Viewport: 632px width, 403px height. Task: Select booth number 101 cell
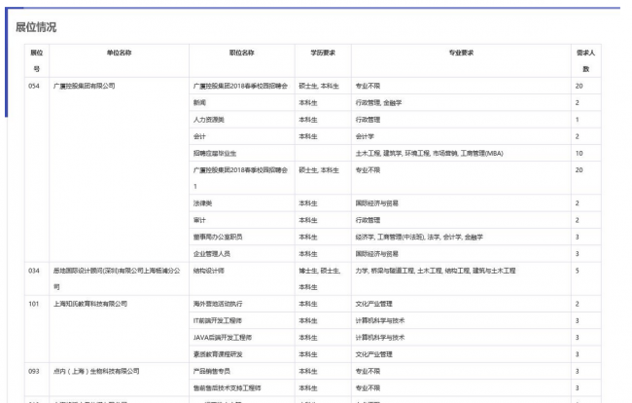tap(34, 304)
